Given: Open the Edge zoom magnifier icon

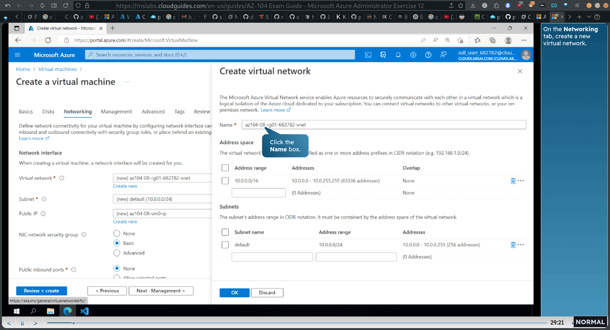Looking at the screenshot, I should [x=447, y=40].
